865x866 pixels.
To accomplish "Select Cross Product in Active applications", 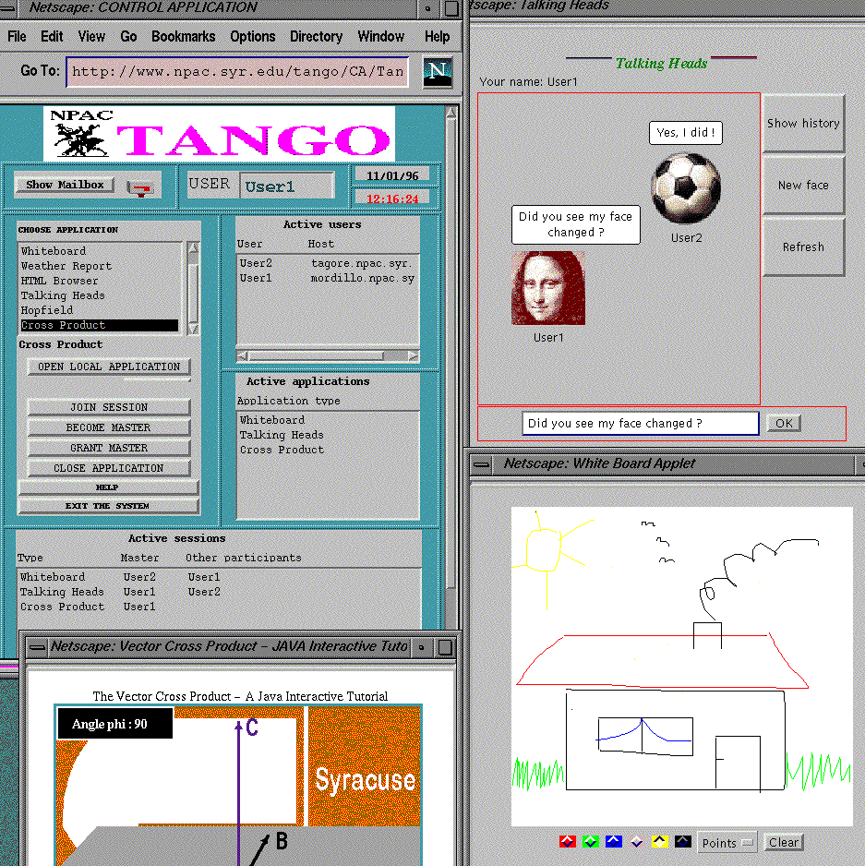I will [328, 451].
